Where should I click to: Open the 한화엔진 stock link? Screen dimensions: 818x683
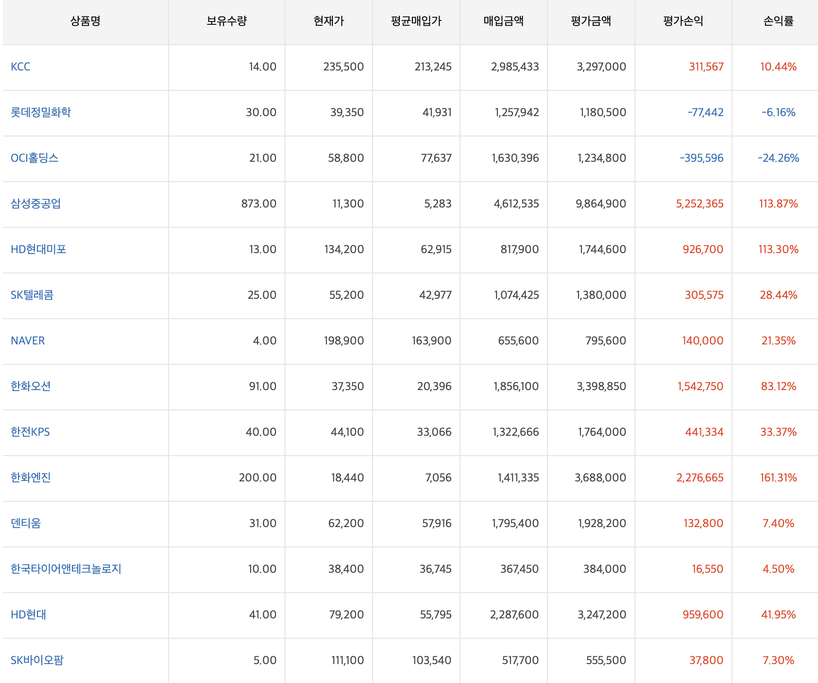31,478
